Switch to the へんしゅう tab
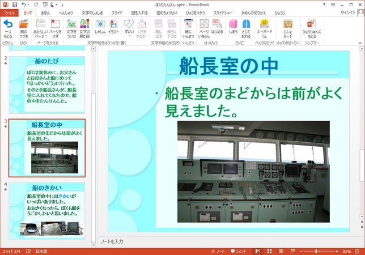 pyautogui.click(x=66, y=13)
